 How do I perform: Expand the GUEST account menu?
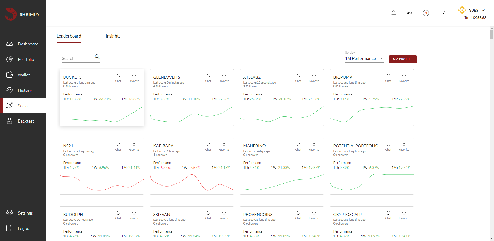(477, 10)
